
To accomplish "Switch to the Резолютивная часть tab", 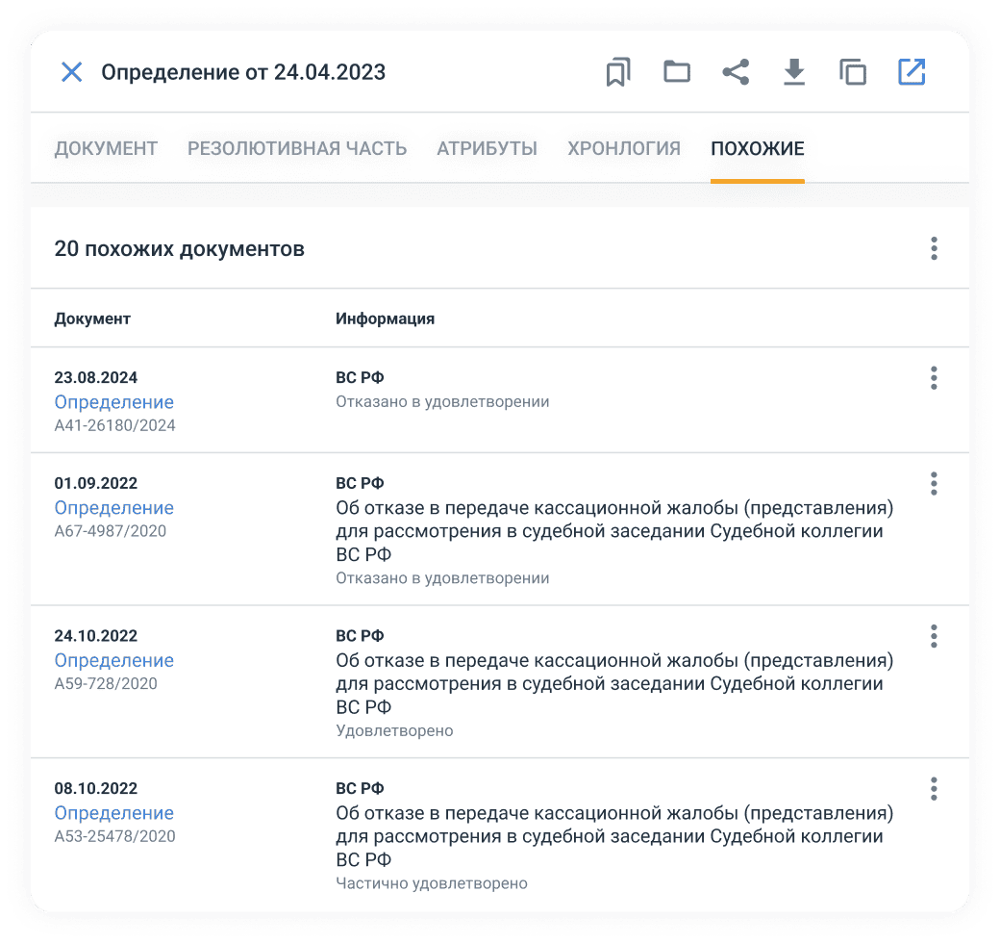I will click(x=297, y=149).
